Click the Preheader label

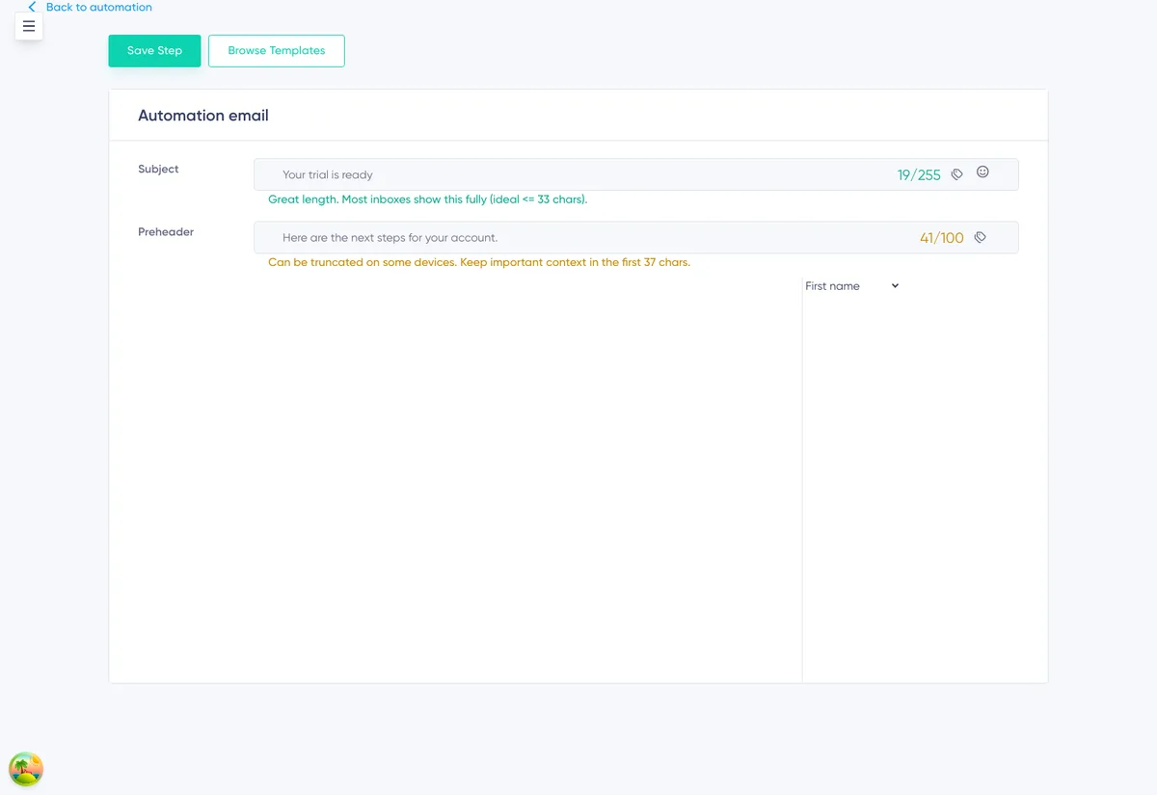click(166, 232)
